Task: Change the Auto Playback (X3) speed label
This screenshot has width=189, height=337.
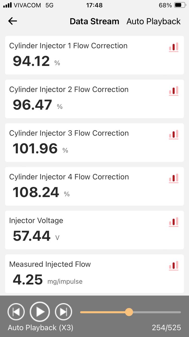Action: point(41,328)
